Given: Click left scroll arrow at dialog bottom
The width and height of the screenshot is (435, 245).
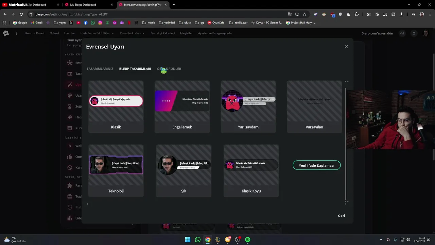Looking at the screenshot, I should tap(87, 204).
